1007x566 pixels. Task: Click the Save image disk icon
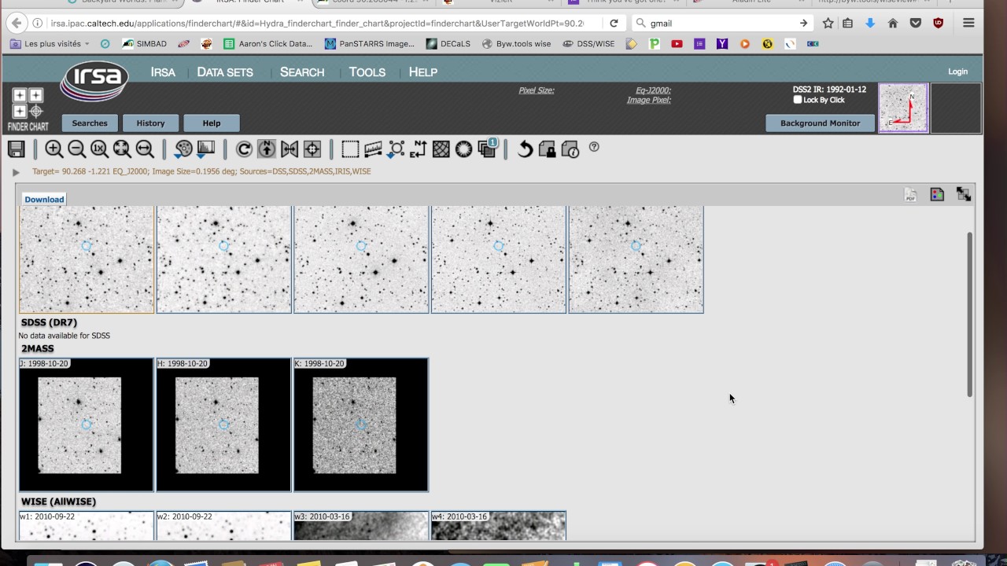click(x=16, y=149)
